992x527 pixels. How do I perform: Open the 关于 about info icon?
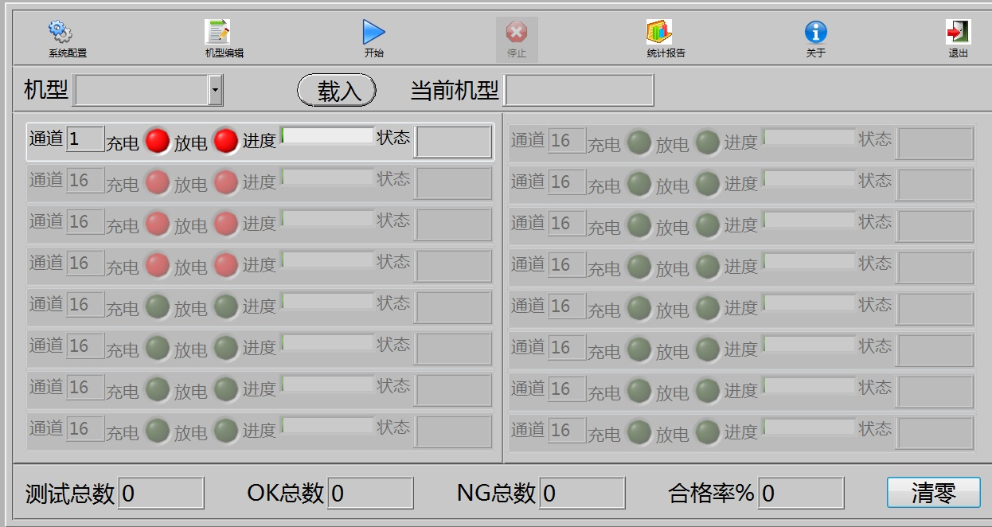tap(815, 32)
